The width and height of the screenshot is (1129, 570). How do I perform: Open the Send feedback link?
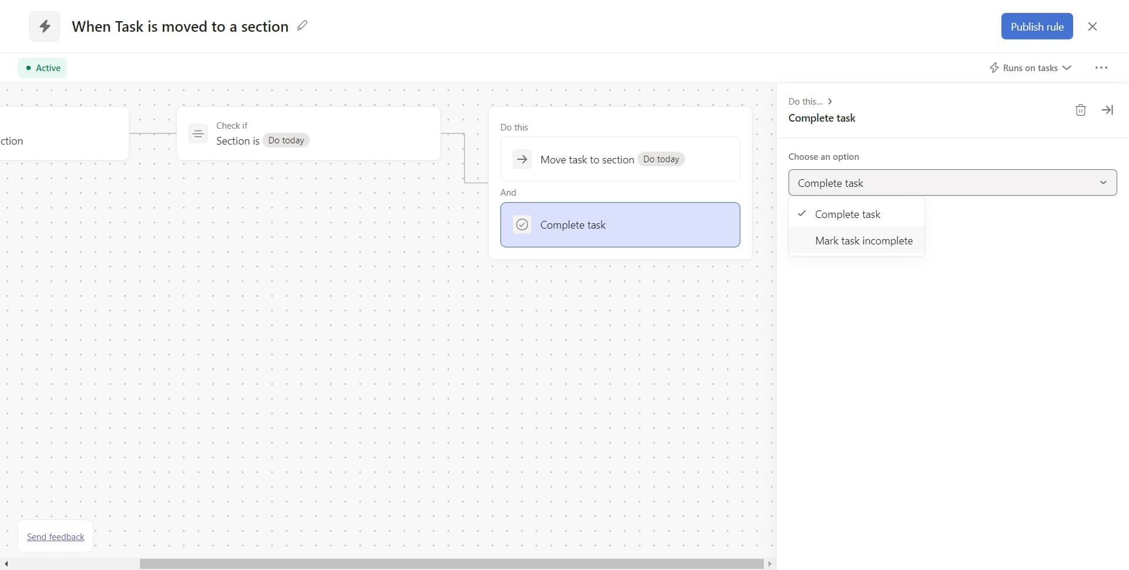pyautogui.click(x=55, y=537)
